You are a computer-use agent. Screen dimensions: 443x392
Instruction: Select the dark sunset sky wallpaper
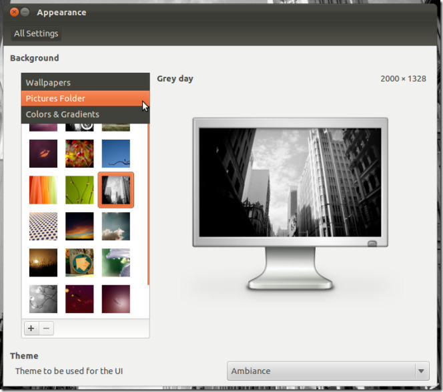[x=79, y=226]
